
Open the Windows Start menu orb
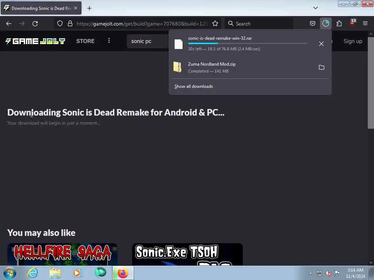(x=10, y=273)
